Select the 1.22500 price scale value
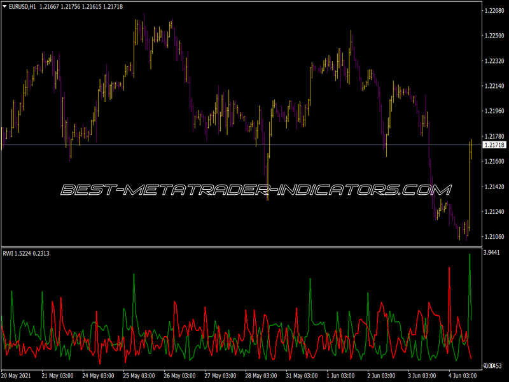Viewport: 509px width, 382px height. point(494,36)
